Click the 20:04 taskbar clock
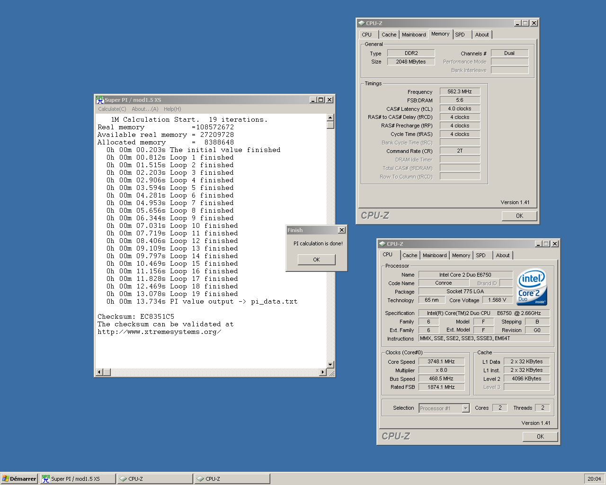This screenshot has width=606, height=485. [x=594, y=479]
